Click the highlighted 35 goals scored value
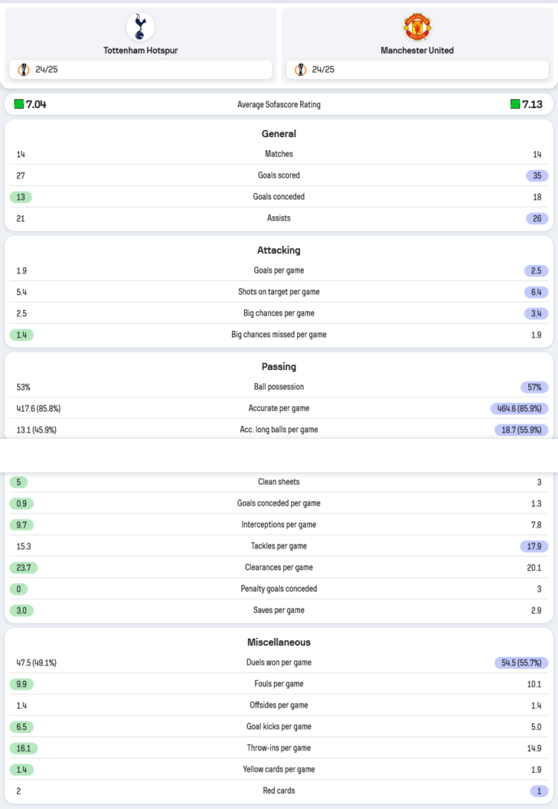This screenshot has width=558, height=809. click(x=537, y=176)
